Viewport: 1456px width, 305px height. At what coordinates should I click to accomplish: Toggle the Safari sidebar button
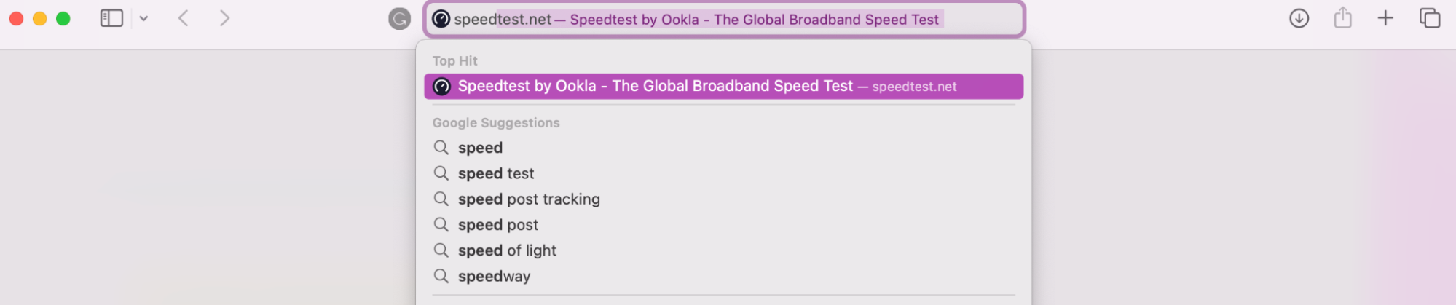pyautogui.click(x=111, y=18)
